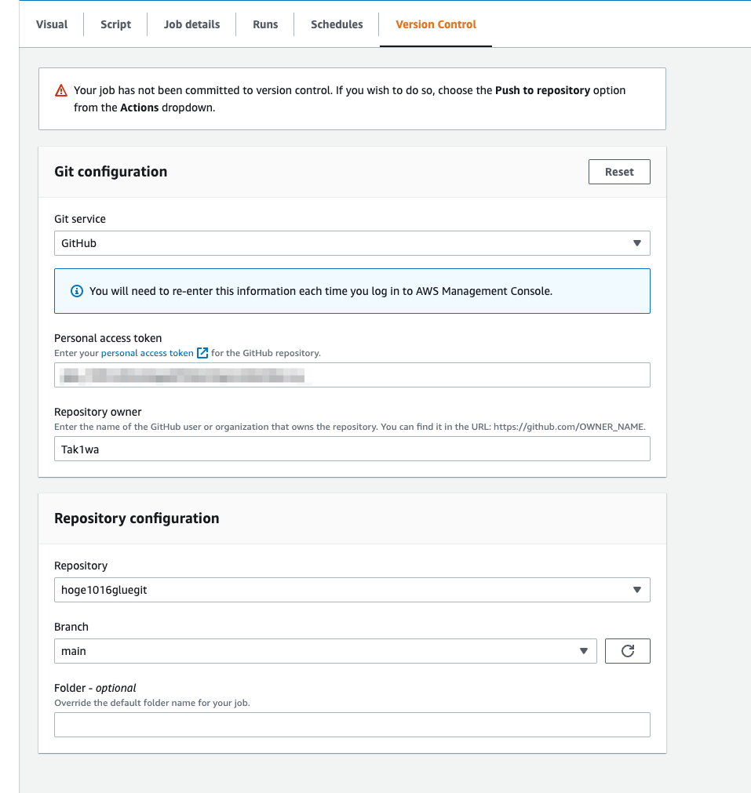751x793 pixels.
Task: Open the personal access token external link icon
Action: pos(202,353)
